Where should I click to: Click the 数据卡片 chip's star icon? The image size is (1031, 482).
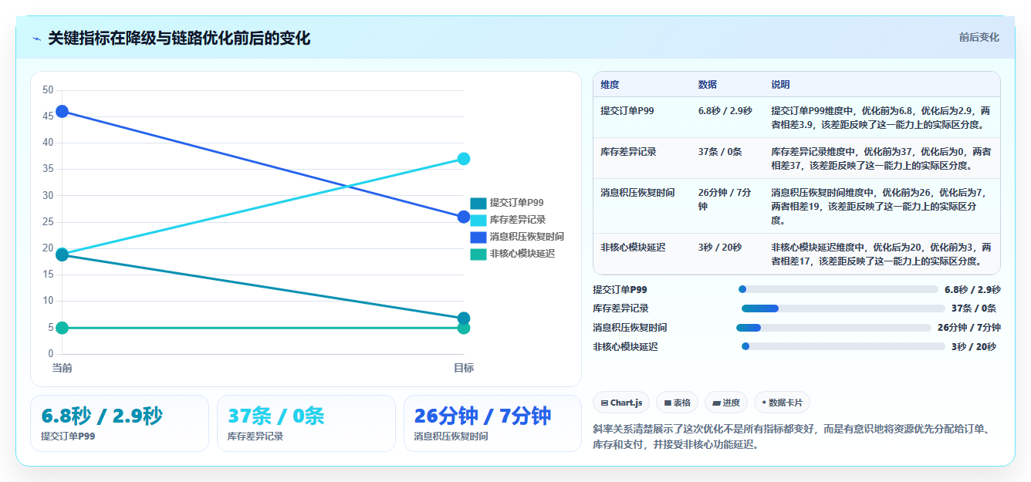pos(764,403)
